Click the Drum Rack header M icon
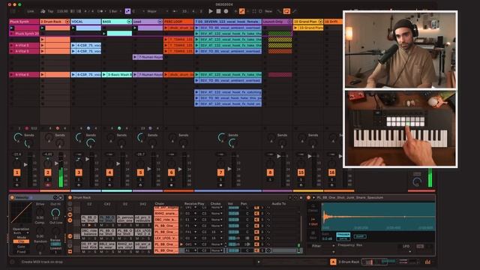The image size is (480, 270). [301, 198]
